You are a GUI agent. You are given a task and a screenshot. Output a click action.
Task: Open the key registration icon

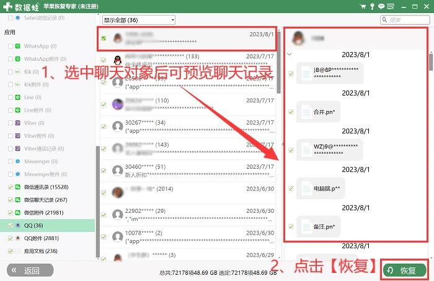click(372, 6)
